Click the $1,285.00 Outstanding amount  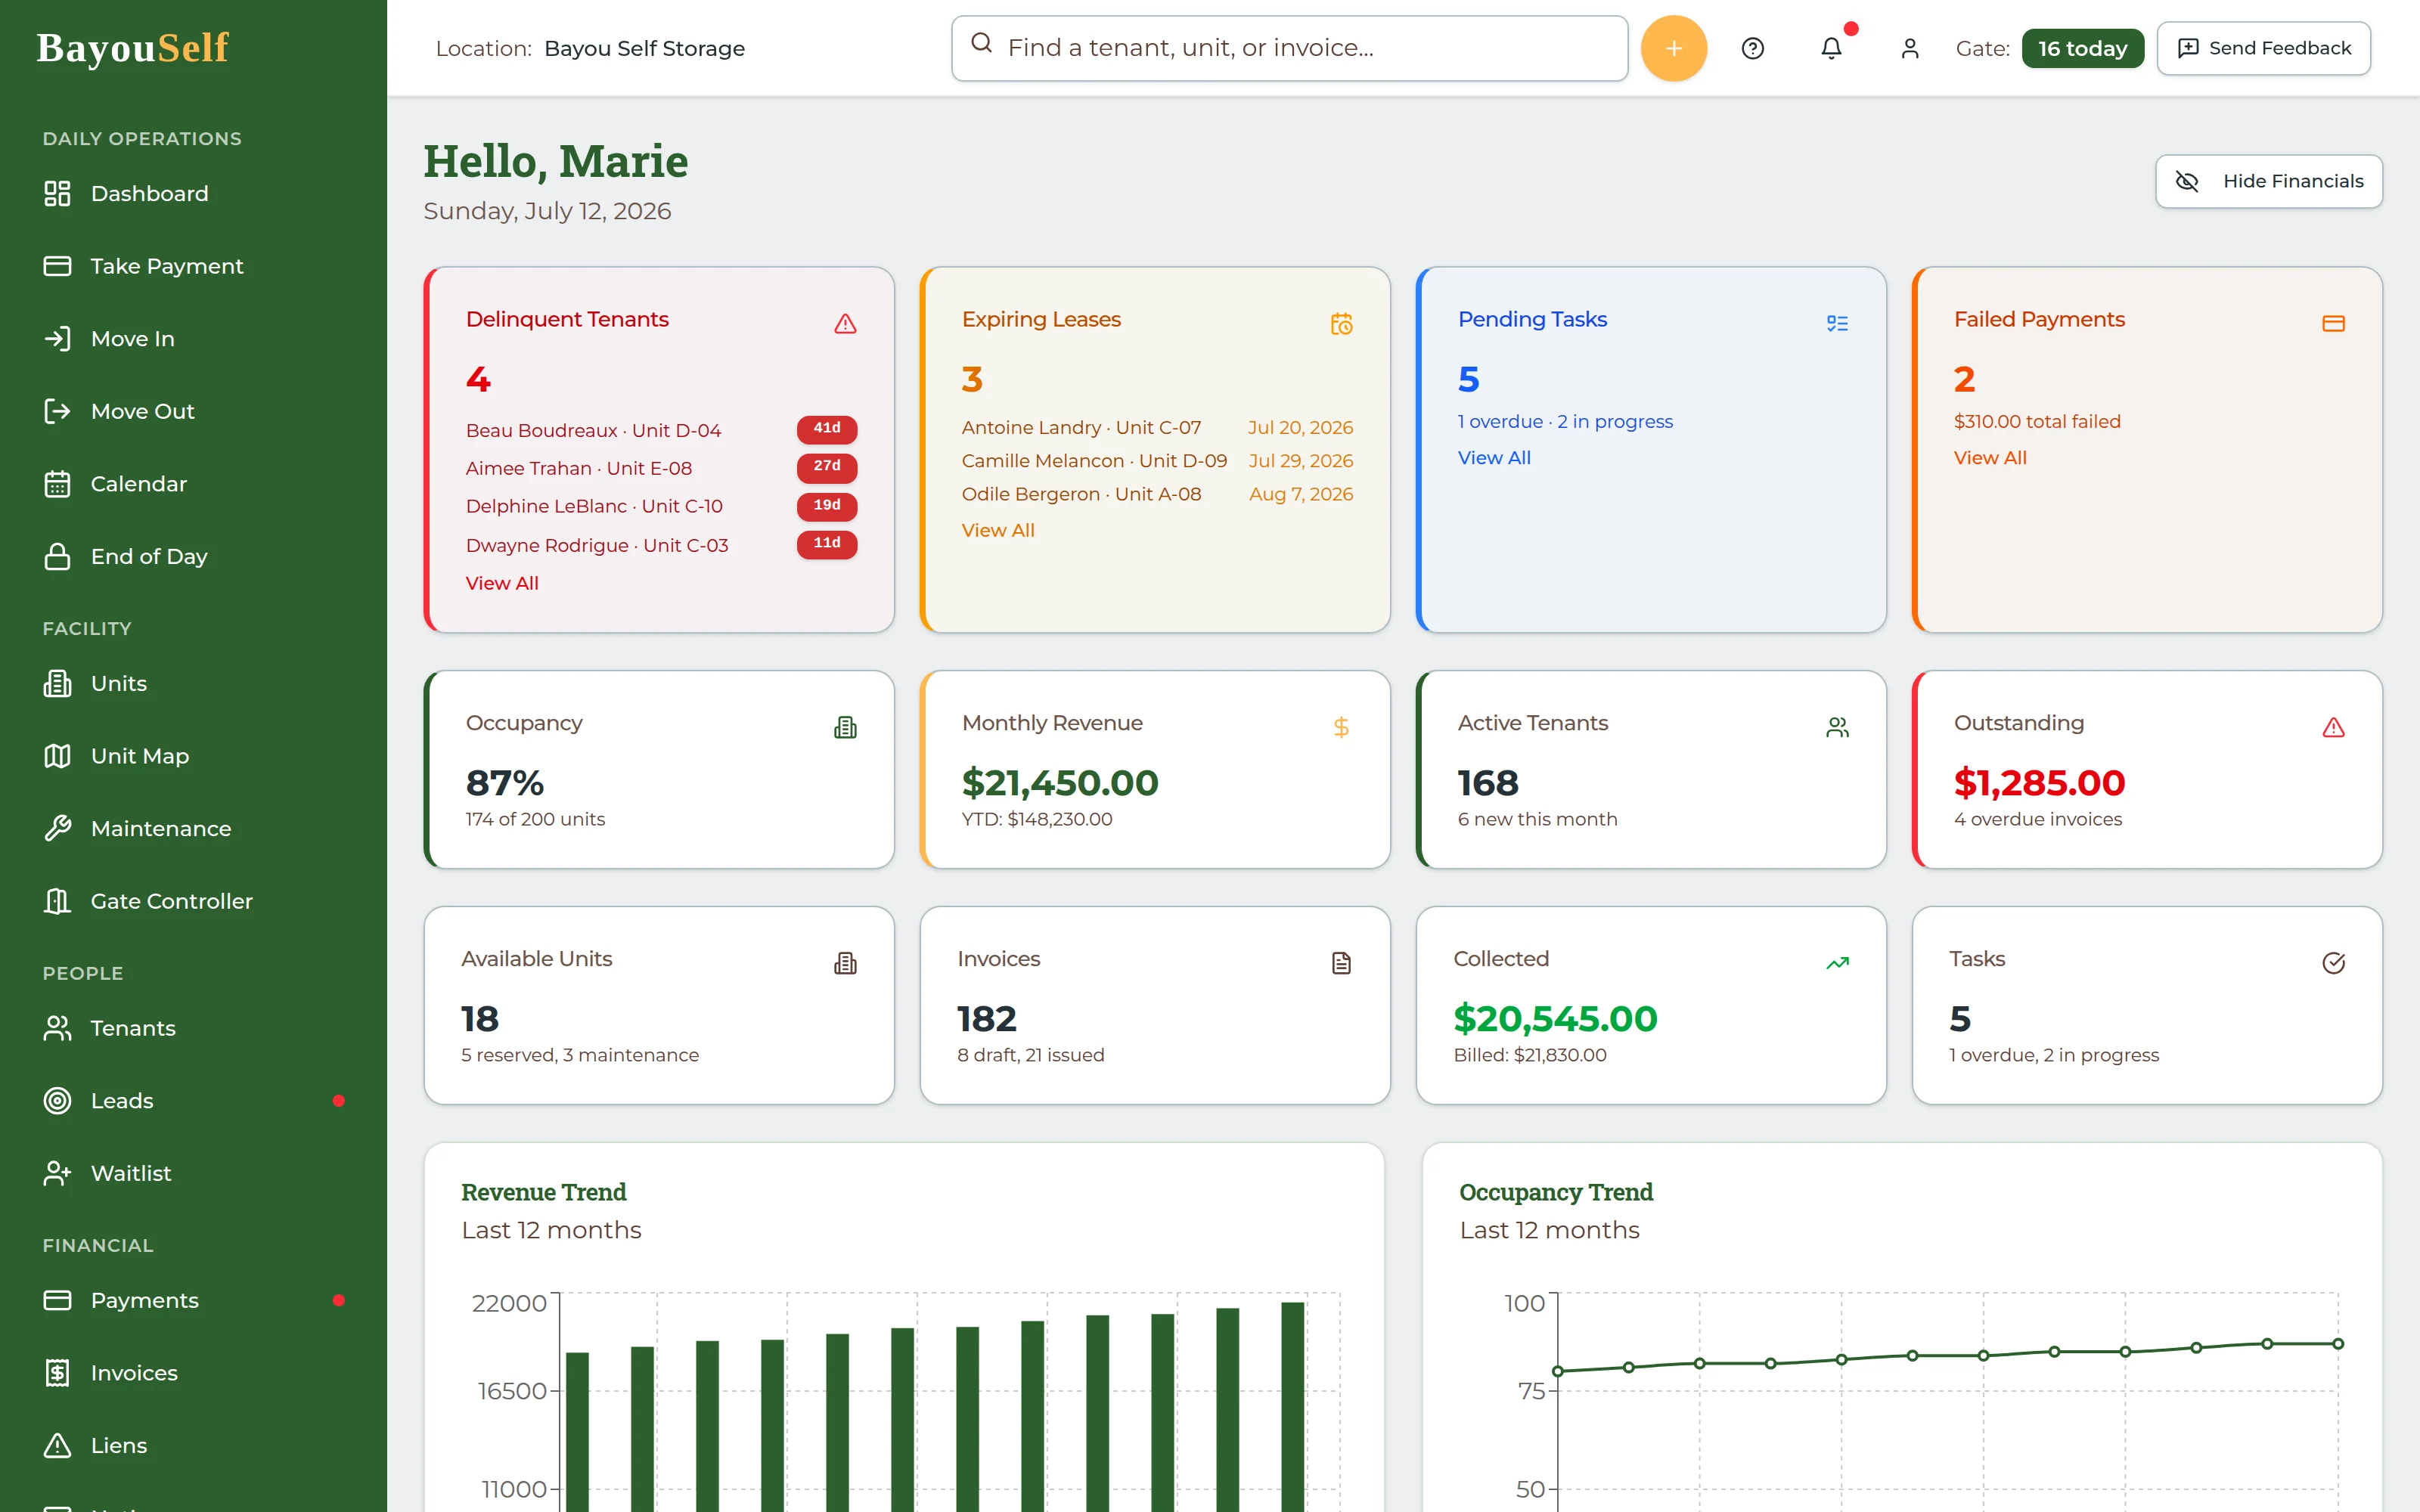tap(2039, 782)
